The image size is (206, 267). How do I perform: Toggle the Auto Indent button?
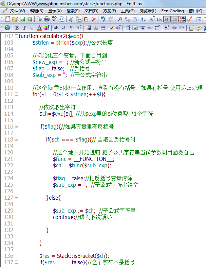pos(174,19)
